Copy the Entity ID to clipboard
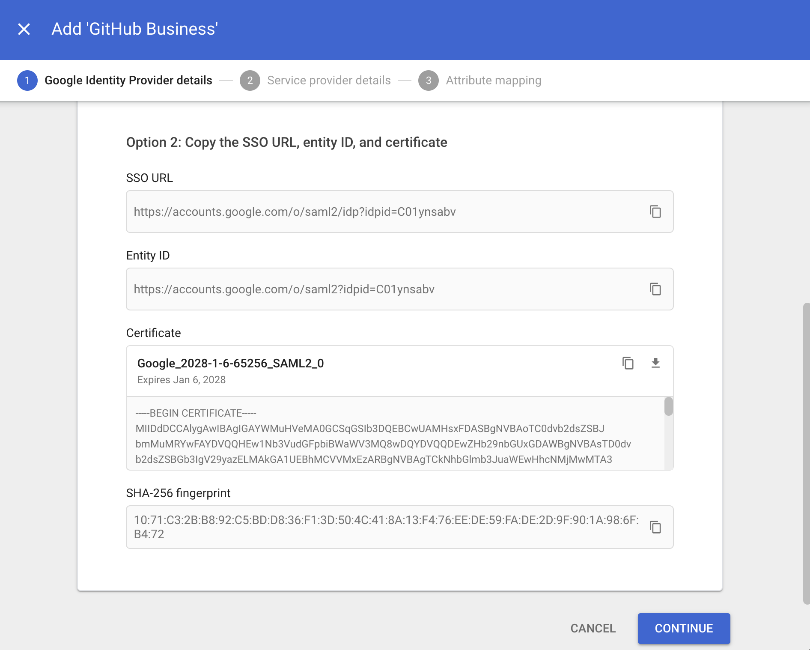 click(x=655, y=289)
